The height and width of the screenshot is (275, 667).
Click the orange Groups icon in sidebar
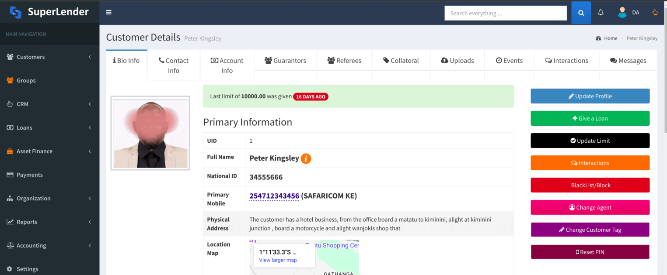click(x=10, y=80)
